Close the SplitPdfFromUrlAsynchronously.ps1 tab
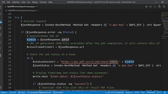168x94 pixels. (37, 7)
